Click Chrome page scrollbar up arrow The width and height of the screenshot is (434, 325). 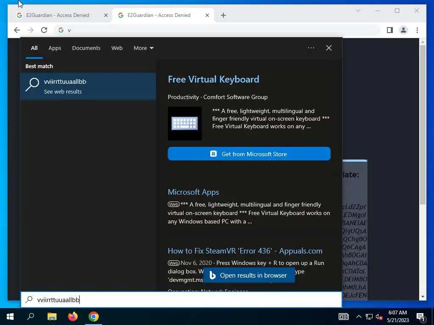pyautogui.click(x=423, y=42)
